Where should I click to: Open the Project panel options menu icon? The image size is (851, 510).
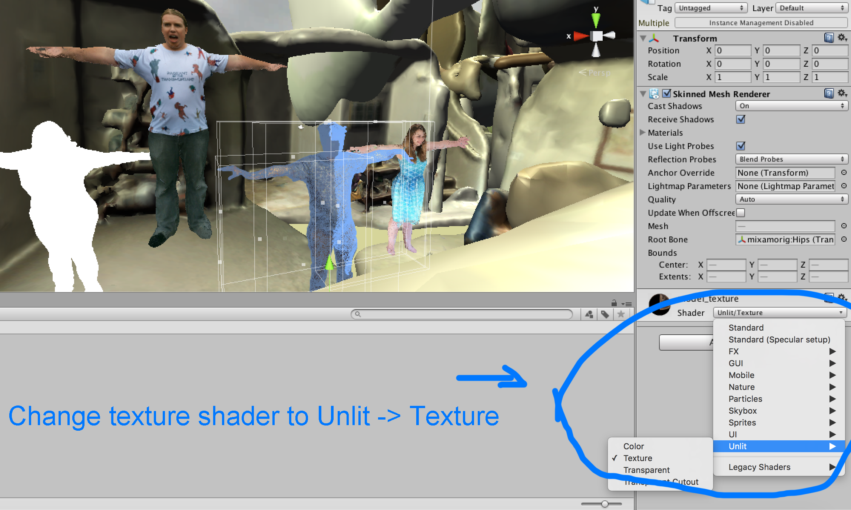click(x=626, y=304)
